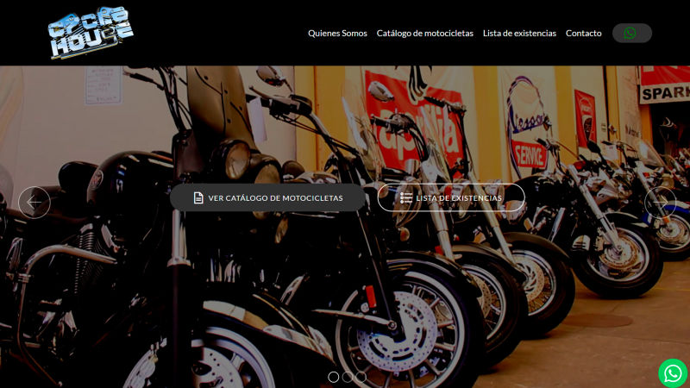This screenshot has height=388, width=690.
Task: Click Ver Catálogo de Motocicletas button
Action: coord(267,197)
